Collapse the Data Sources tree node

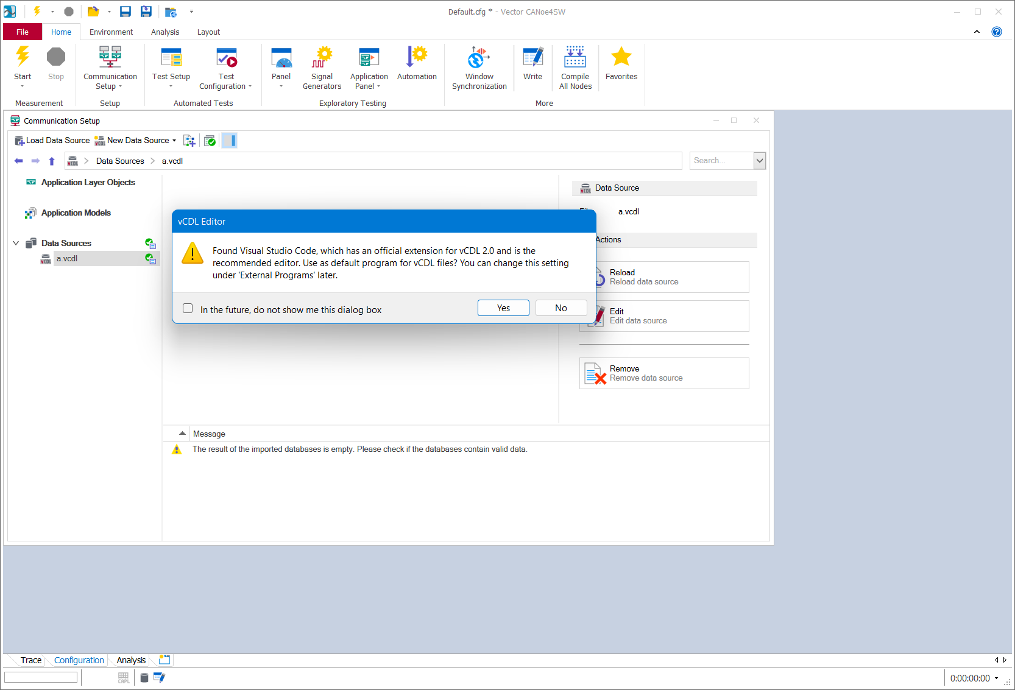tap(16, 243)
